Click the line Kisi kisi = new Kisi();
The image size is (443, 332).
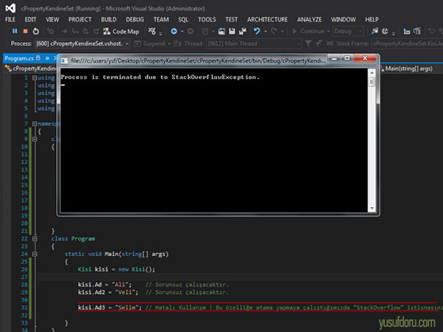pos(117,269)
